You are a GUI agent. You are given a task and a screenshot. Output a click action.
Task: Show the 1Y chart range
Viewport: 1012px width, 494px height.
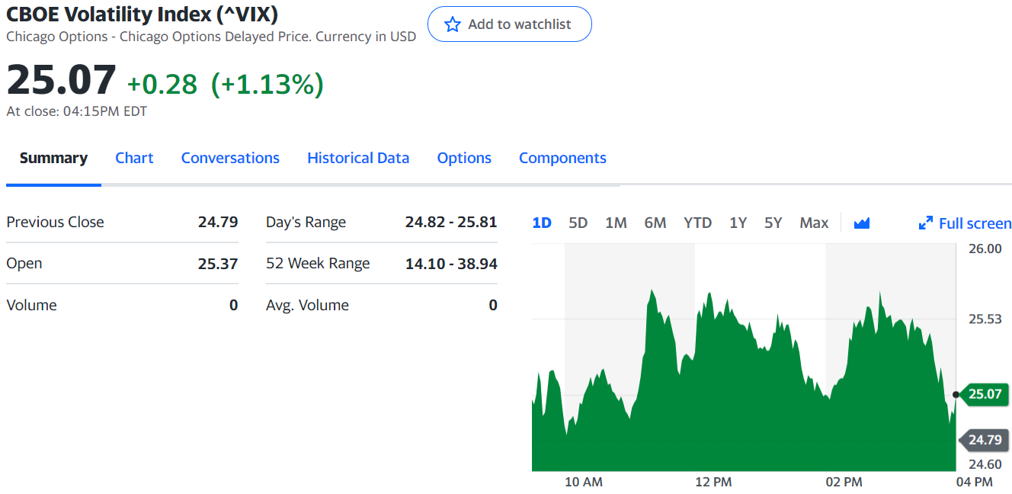pos(738,223)
